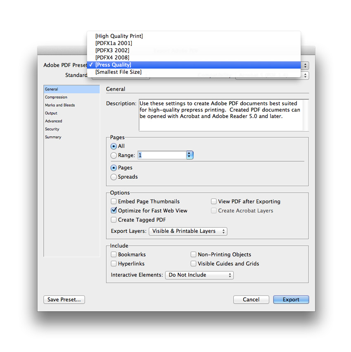Screen dimensions: 351x352
Task: Choose PDFX1a 2001 from preset list
Action: [x=114, y=43]
